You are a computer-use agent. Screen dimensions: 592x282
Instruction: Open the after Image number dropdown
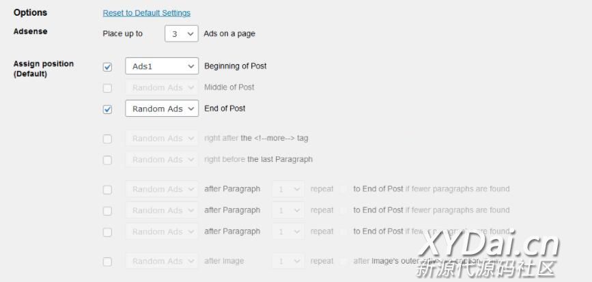288,261
